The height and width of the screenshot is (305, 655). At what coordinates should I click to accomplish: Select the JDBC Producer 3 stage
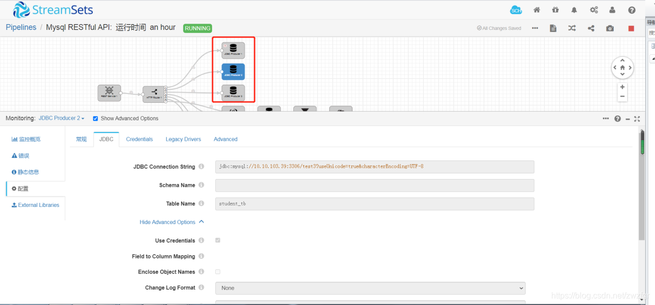[233, 93]
